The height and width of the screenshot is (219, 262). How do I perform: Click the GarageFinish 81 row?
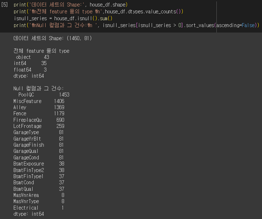tap(39, 145)
